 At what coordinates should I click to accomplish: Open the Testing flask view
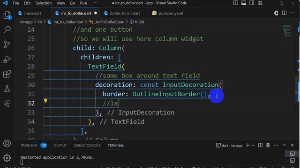7,89
